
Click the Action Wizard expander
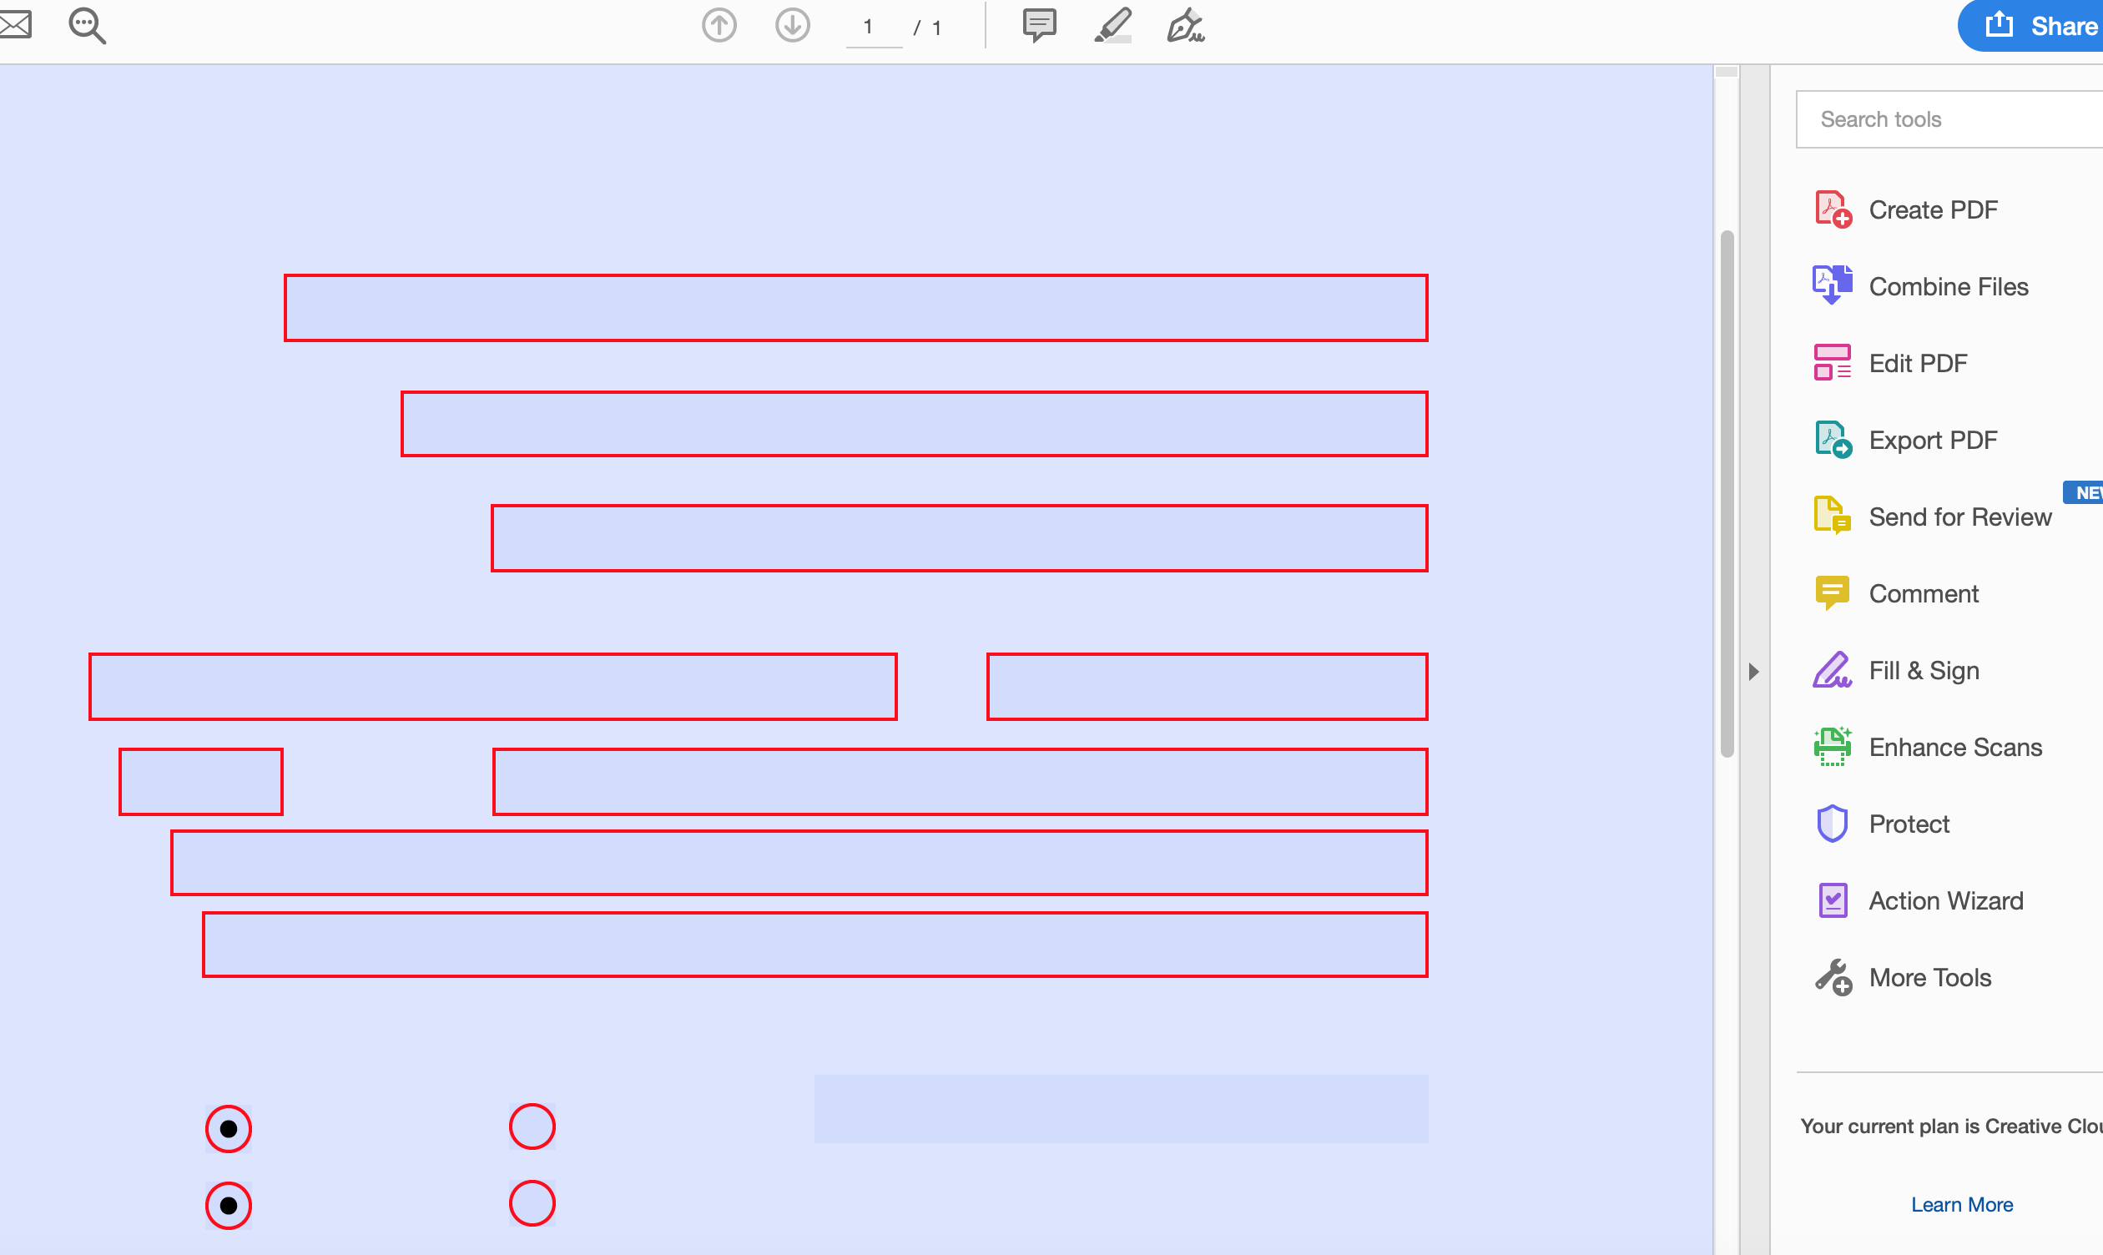coord(1943,900)
